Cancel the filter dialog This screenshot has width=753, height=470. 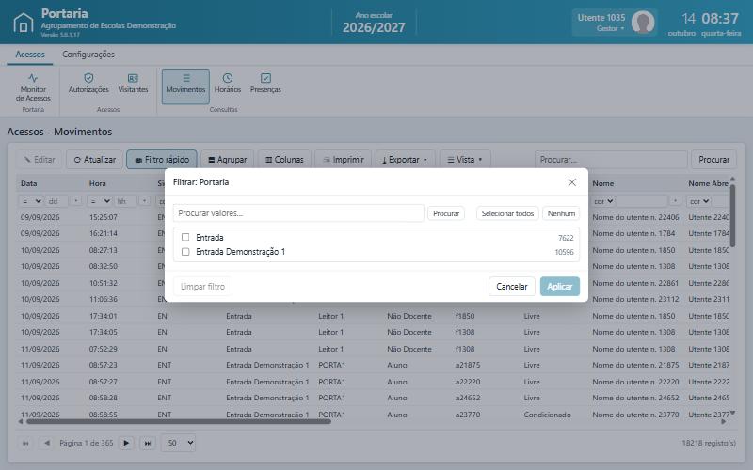pos(512,287)
